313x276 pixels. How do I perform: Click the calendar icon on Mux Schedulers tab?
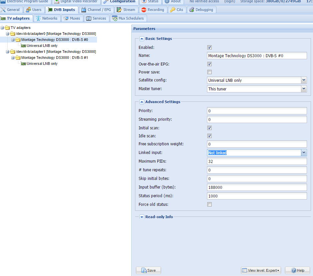(x=115, y=18)
